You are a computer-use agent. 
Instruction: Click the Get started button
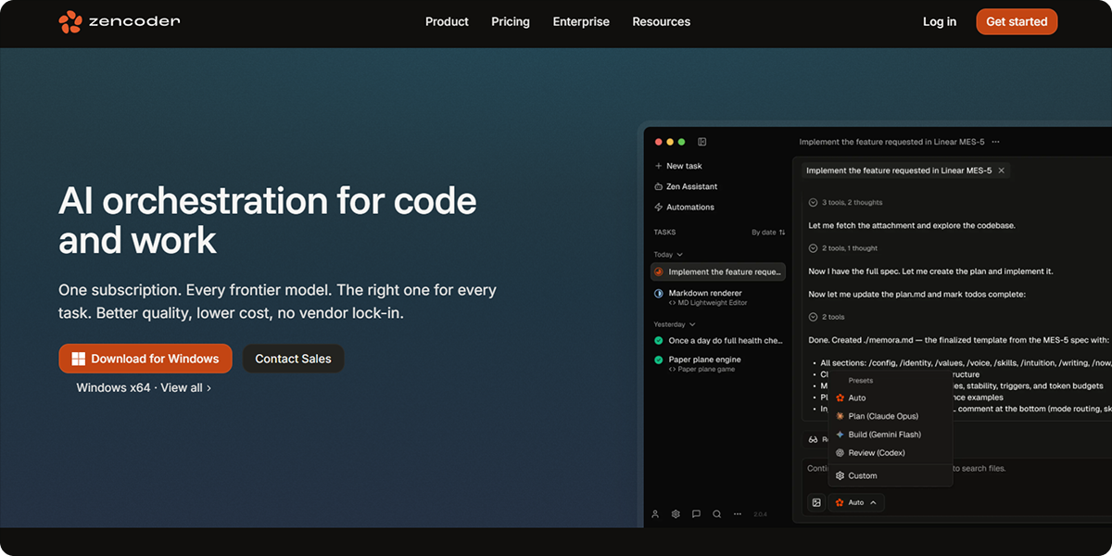[x=1017, y=21]
